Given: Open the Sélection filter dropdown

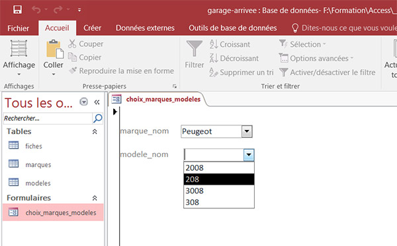Looking at the screenshot, I should coord(302,44).
